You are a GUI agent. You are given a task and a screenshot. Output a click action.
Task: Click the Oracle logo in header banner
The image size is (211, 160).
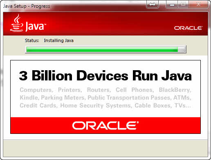(189, 28)
